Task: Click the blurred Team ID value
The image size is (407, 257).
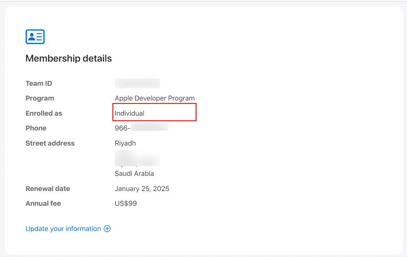Action: point(137,83)
